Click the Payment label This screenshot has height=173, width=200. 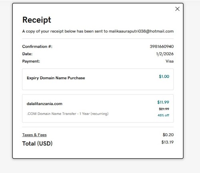31,61
